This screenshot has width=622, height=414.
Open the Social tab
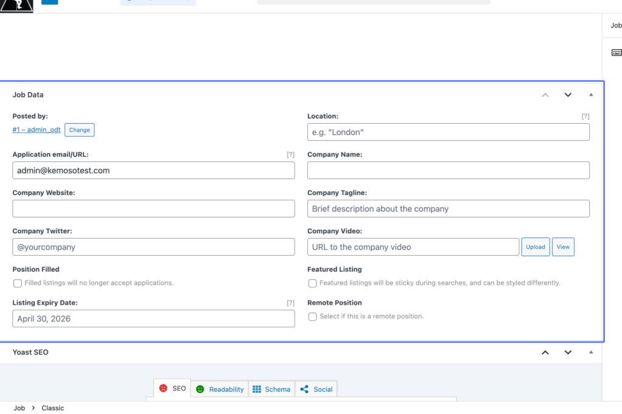316,389
